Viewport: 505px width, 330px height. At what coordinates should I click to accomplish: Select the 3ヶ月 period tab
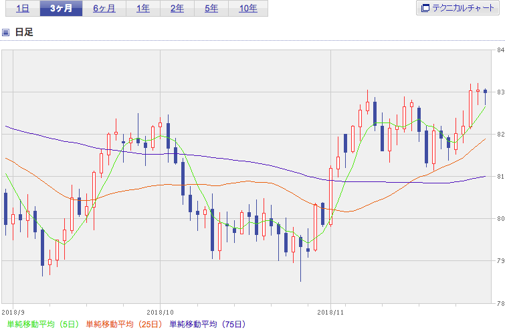61,9
